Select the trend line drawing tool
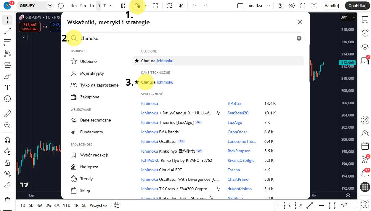This screenshot has width=371, height=211. [x=7, y=31]
